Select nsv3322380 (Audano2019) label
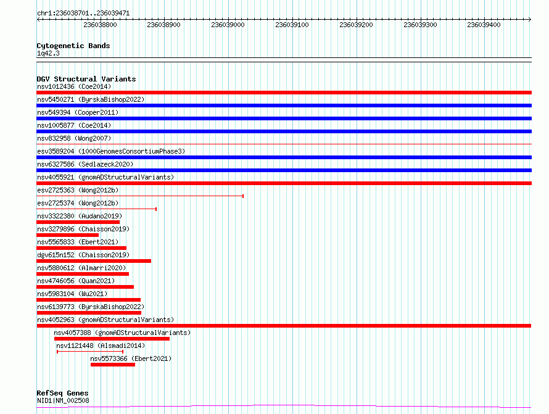The height and width of the screenshot is (414, 549). (x=80, y=216)
